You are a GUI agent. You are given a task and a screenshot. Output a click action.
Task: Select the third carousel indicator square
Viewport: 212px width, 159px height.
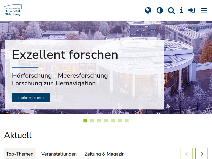(99, 121)
